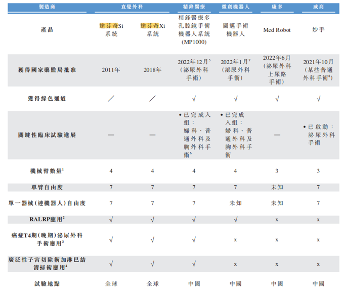Click the 圖邁手術機器人 product cell
344x291 pixels.
pos(235,30)
